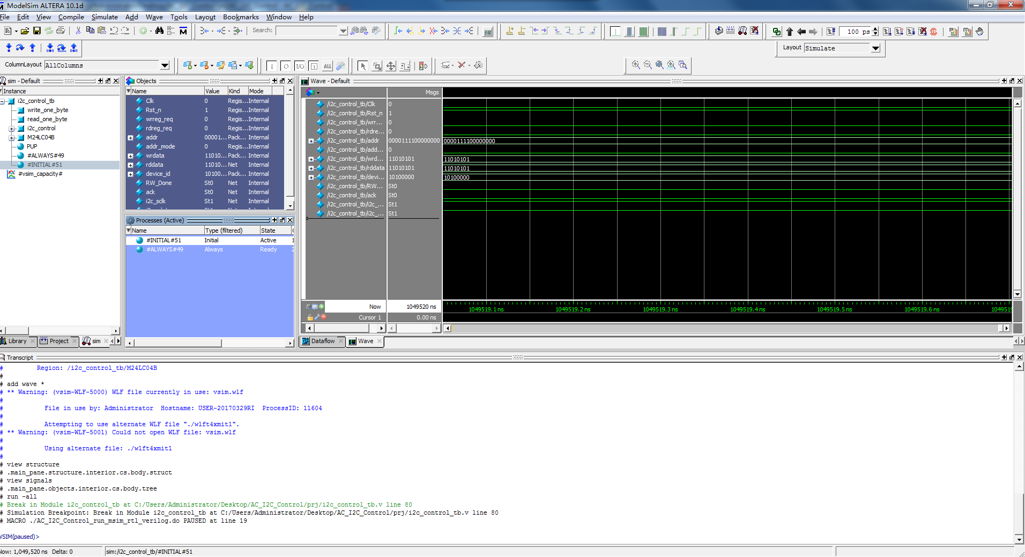The height and width of the screenshot is (557, 1025).
Task: Open the Wave menu
Action: click(x=154, y=17)
